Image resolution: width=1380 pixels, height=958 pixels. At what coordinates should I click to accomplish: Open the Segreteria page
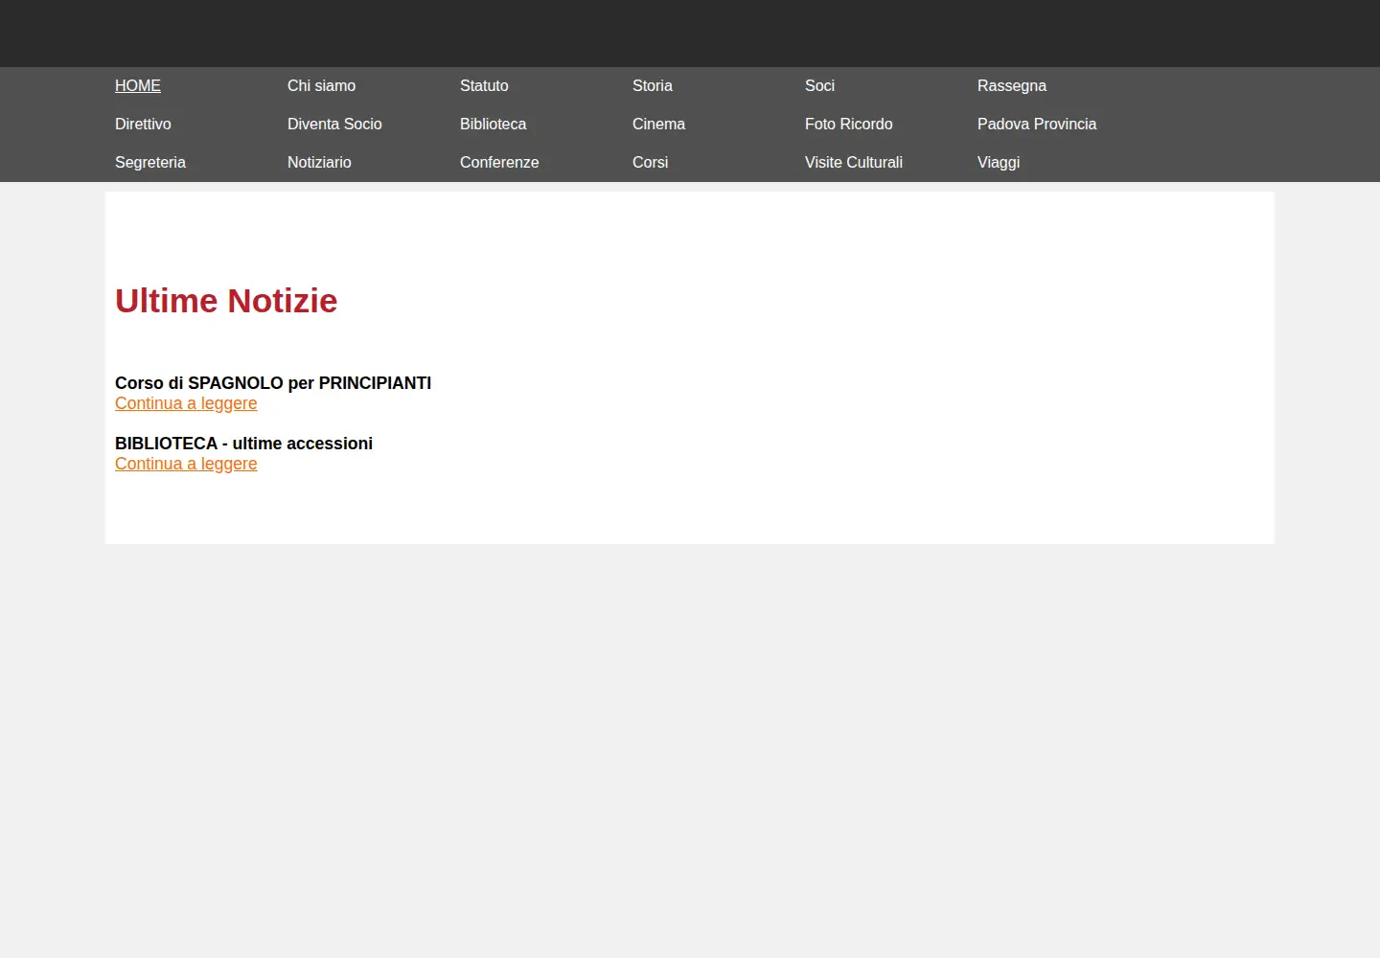coord(150,162)
